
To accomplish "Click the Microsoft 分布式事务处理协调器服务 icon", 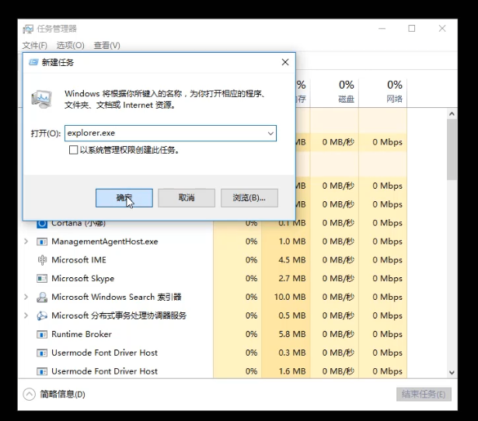I will (x=42, y=315).
